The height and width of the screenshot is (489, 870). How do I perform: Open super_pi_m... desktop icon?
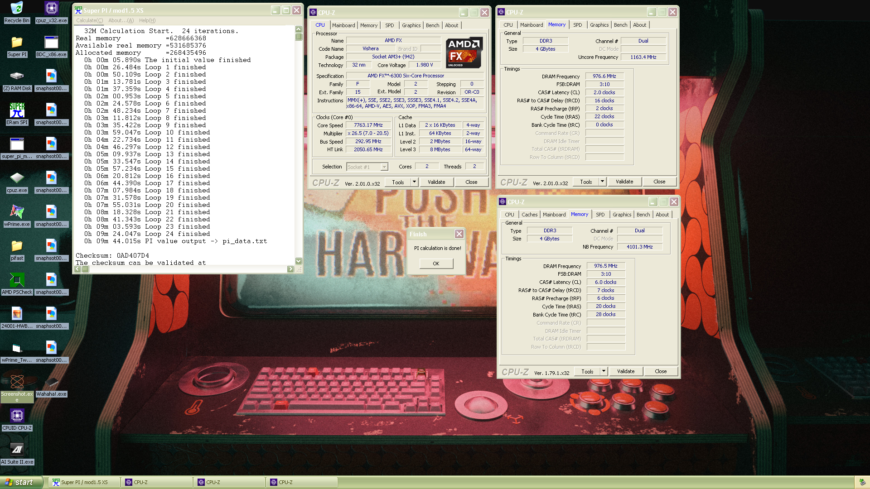[x=17, y=148]
